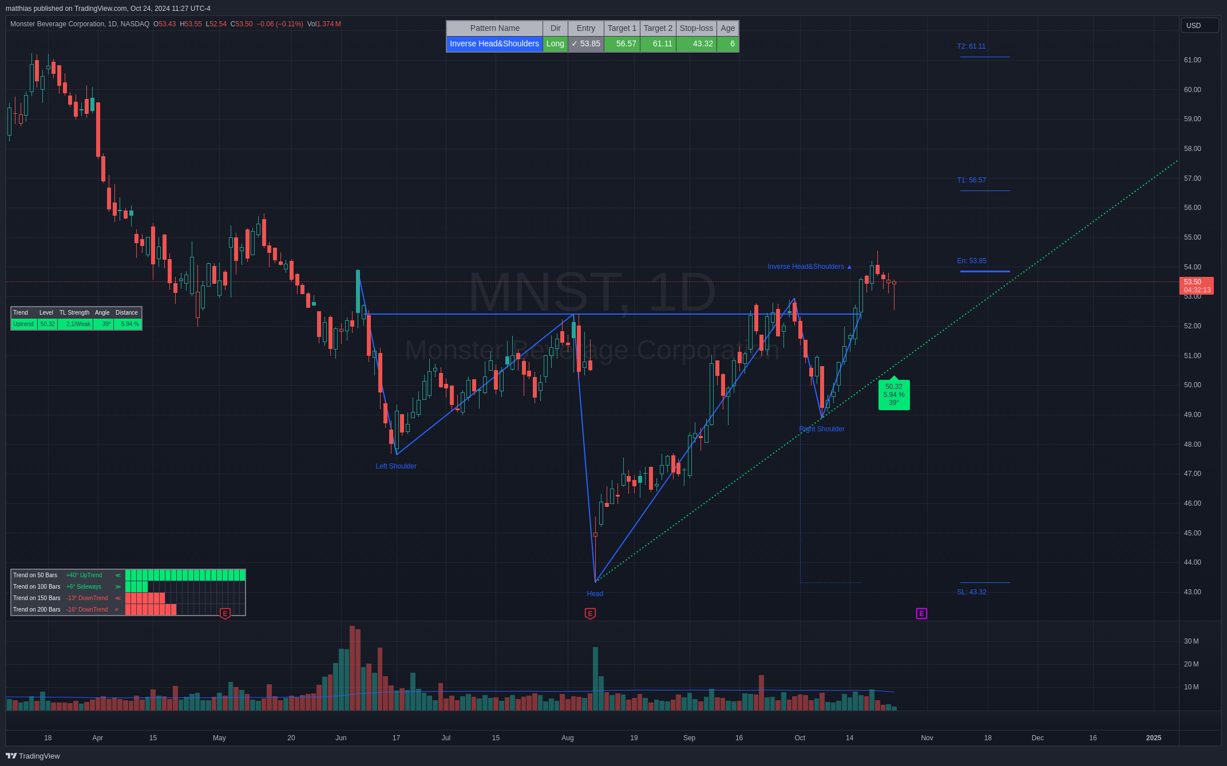Screen dimensions: 1227x766
Task: Click the Long direction cell
Action: (x=555, y=43)
